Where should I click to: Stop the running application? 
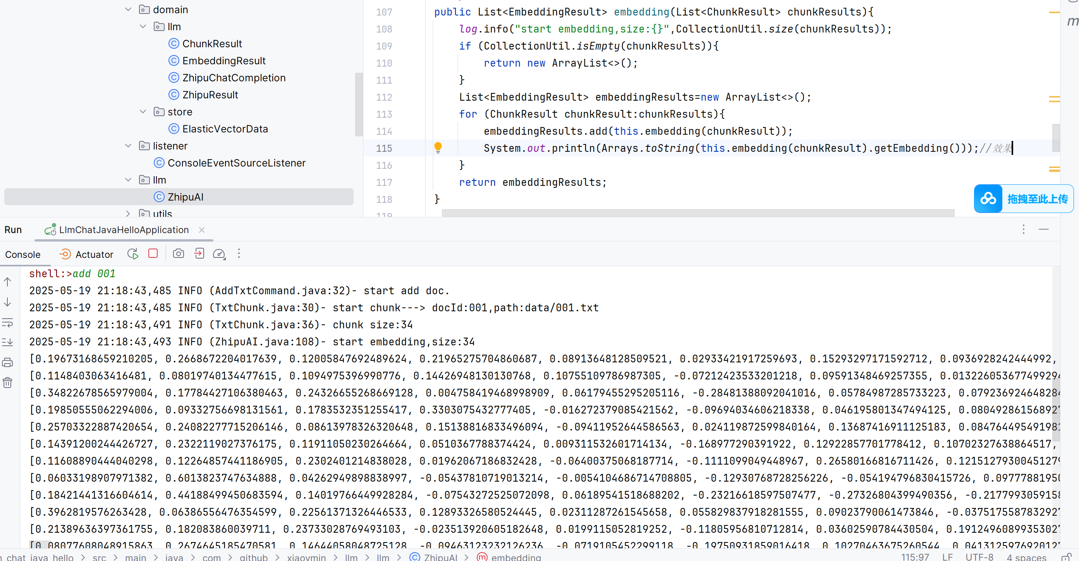(153, 254)
